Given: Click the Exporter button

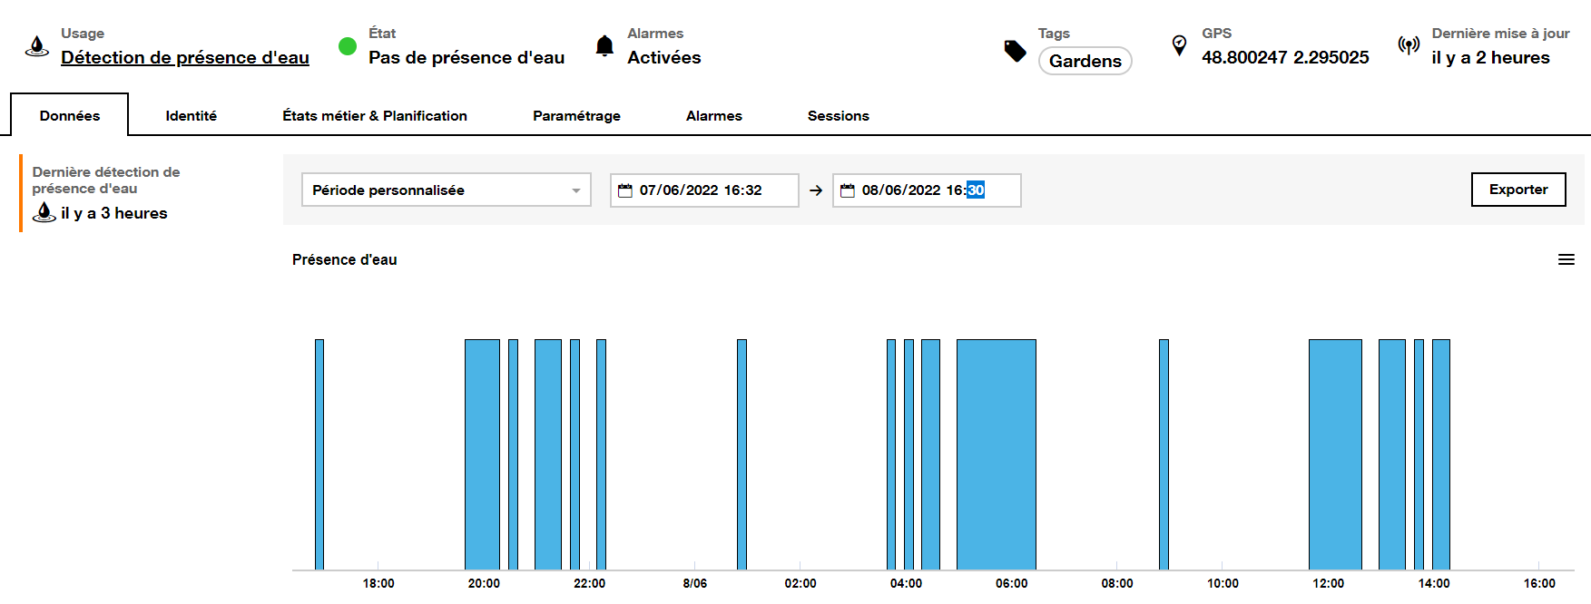Looking at the screenshot, I should pos(1517,190).
